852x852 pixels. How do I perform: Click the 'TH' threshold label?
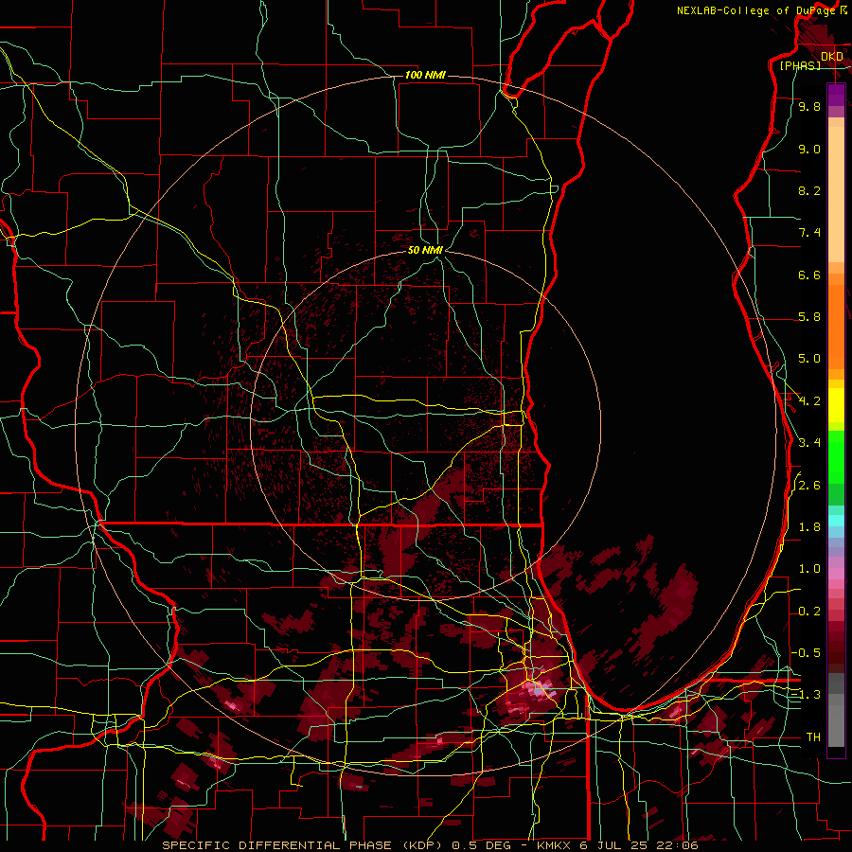point(813,737)
